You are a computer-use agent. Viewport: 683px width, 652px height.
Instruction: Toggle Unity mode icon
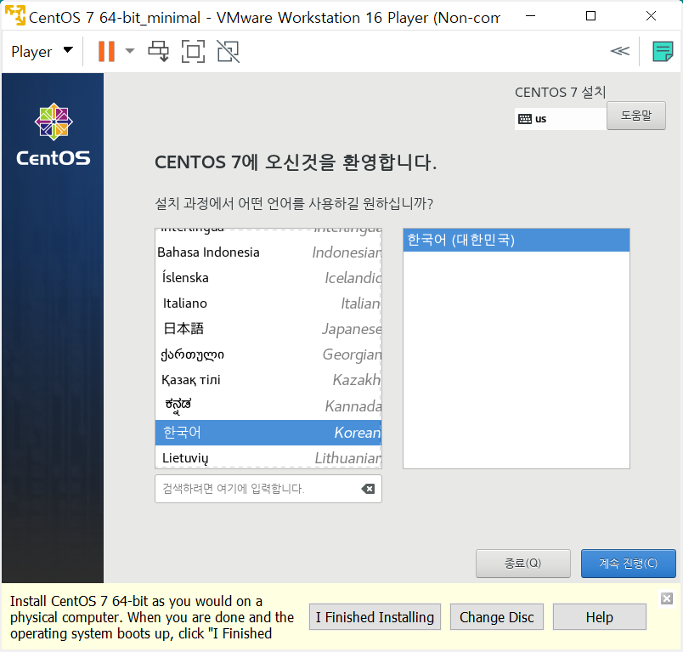[x=229, y=51]
